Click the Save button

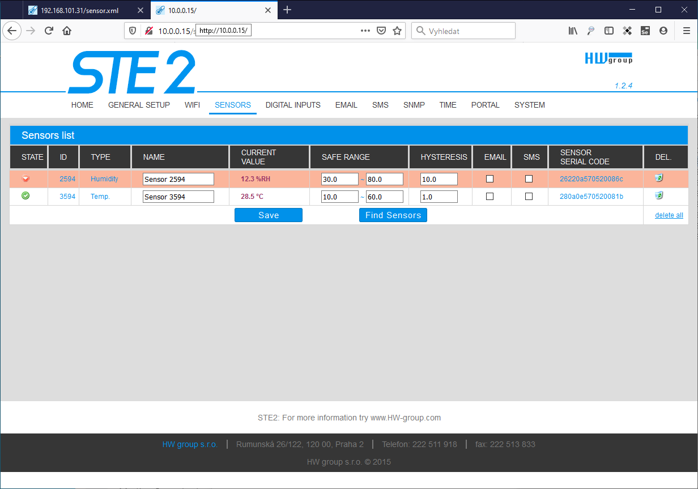point(269,215)
